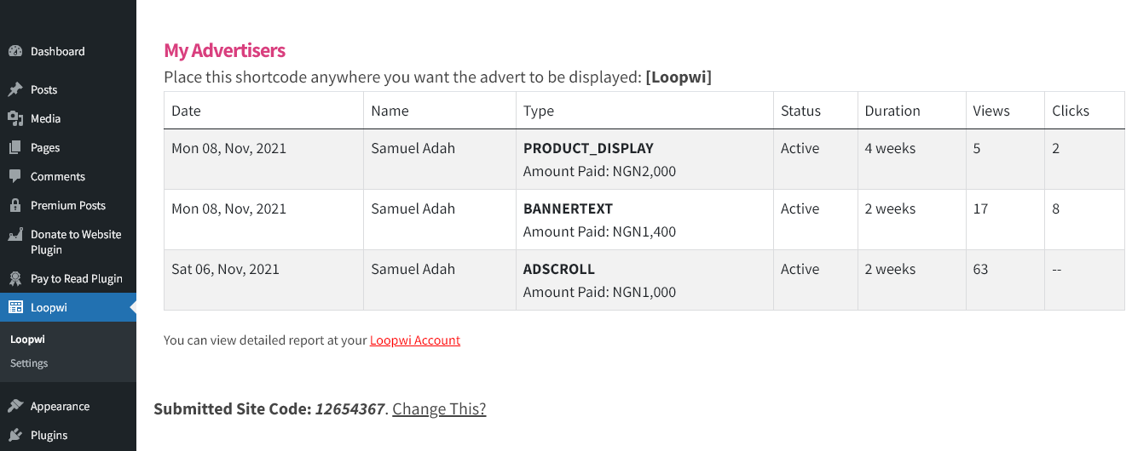Click the Appearance paintbrush icon
This screenshot has height=451, width=1132.
pos(15,406)
